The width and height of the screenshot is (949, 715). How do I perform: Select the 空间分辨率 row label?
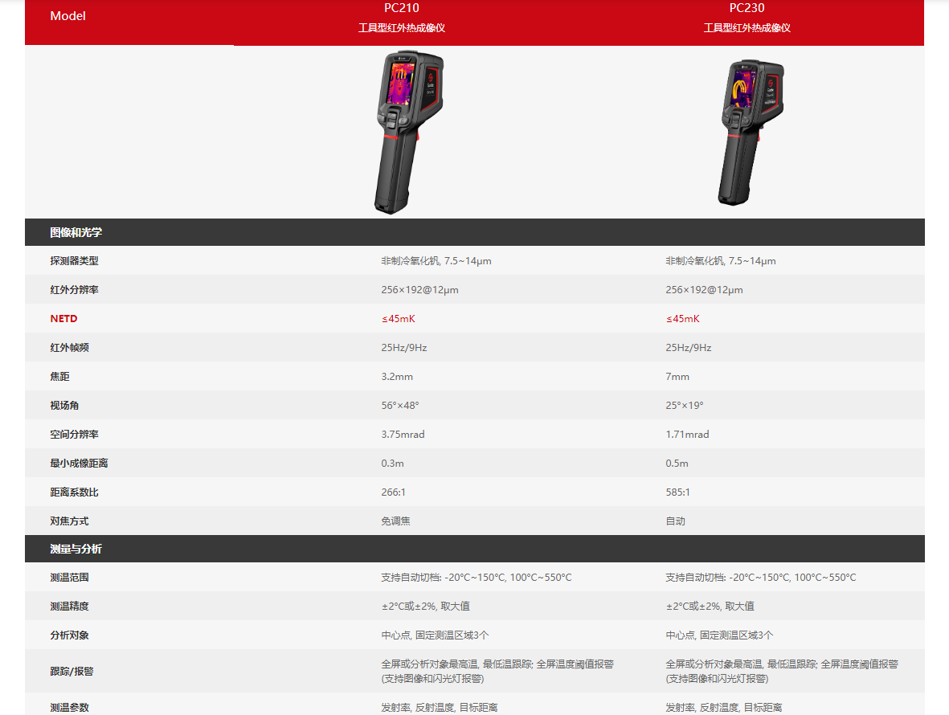[74, 435]
